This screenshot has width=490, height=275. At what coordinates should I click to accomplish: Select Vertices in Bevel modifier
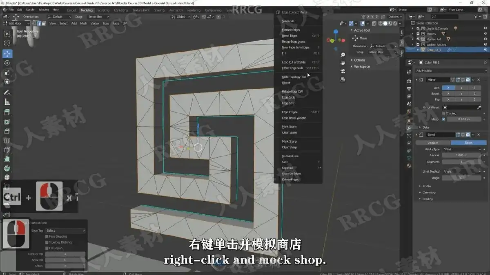click(433, 143)
